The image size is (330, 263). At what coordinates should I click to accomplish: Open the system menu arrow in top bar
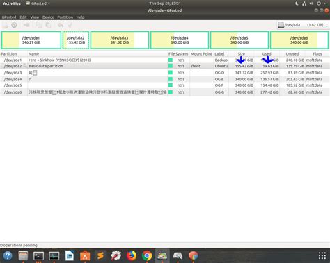[325, 3]
